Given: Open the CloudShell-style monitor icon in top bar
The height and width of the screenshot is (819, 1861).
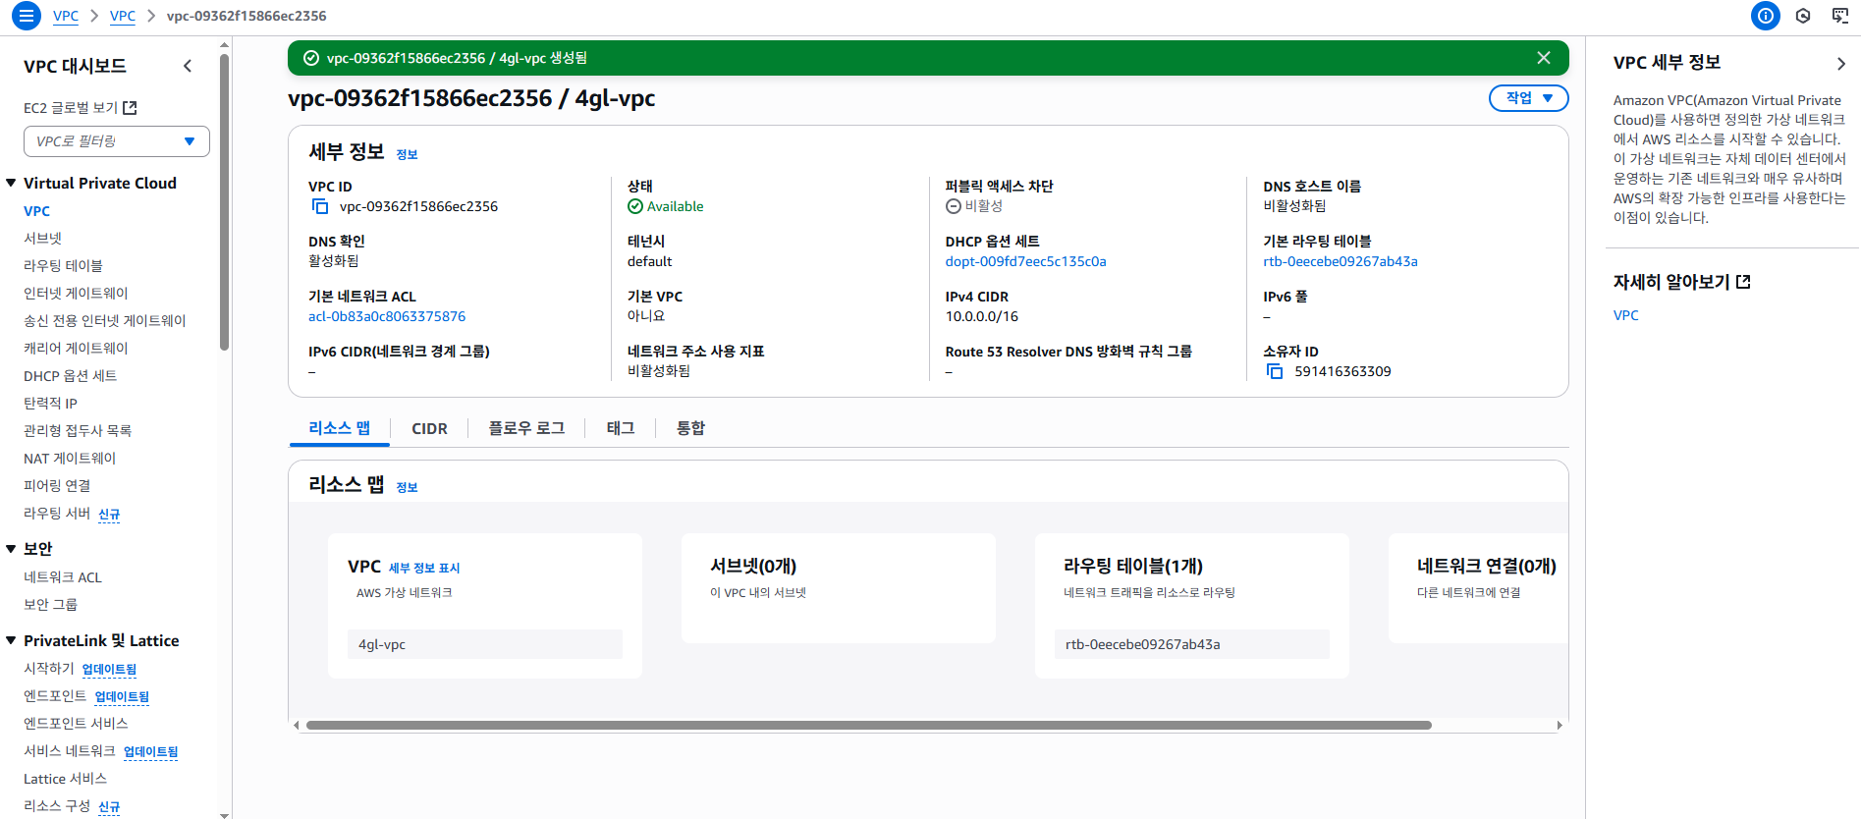Looking at the screenshot, I should 1840,16.
